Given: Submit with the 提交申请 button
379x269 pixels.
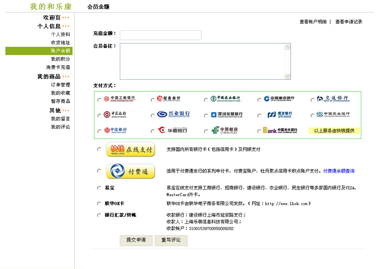Looking at the screenshot, I should coord(136,240).
